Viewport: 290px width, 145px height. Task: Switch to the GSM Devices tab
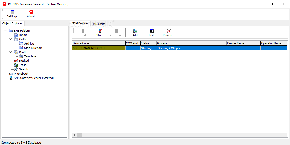coord(80,24)
